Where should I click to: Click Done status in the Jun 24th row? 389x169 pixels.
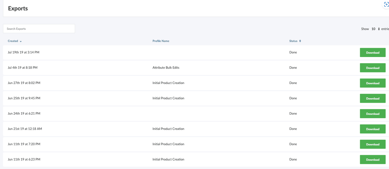pyautogui.click(x=293, y=114)
